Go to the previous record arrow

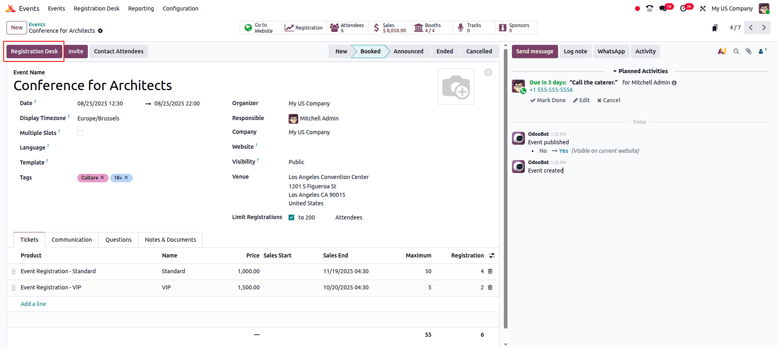[751, 27]
